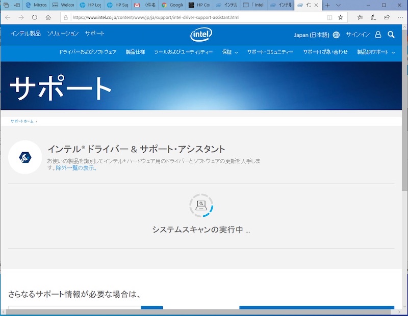Click サポート・コミュニティー nav link
Image resolution: width=408 pixels, height=316 pixels.
pos(270,52)
